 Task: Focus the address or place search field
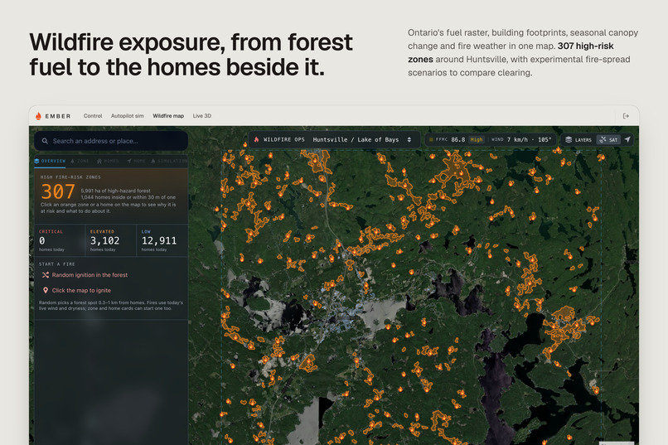tap(111, 141)
